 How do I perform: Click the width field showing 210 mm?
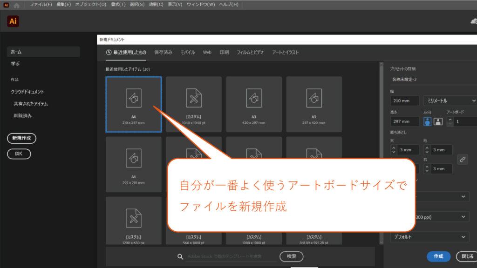click(x=405, y=100)
